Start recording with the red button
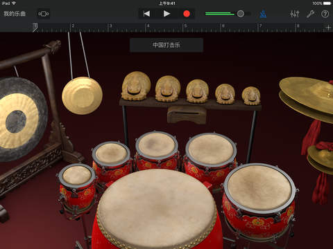333x249 pixels. 187,14
